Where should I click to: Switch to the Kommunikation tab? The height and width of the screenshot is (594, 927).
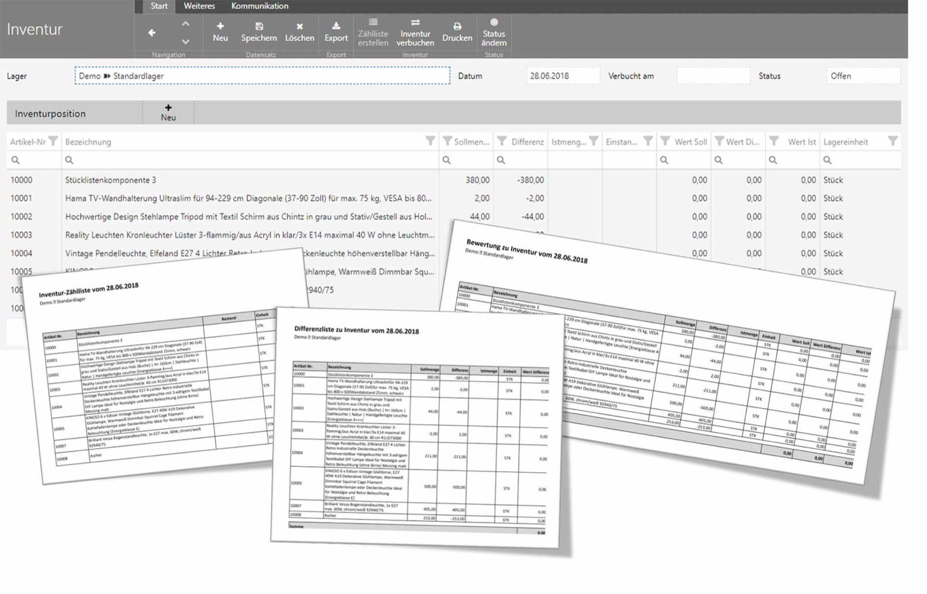(260, 6)
